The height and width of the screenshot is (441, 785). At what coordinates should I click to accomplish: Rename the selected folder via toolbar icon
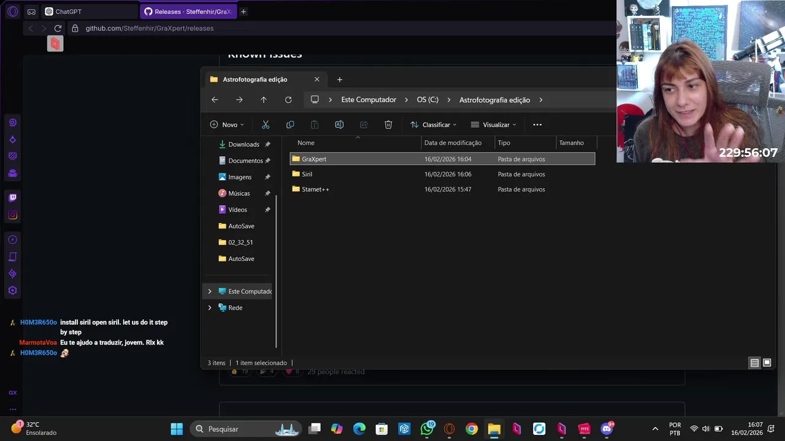[x=339, y=124]
